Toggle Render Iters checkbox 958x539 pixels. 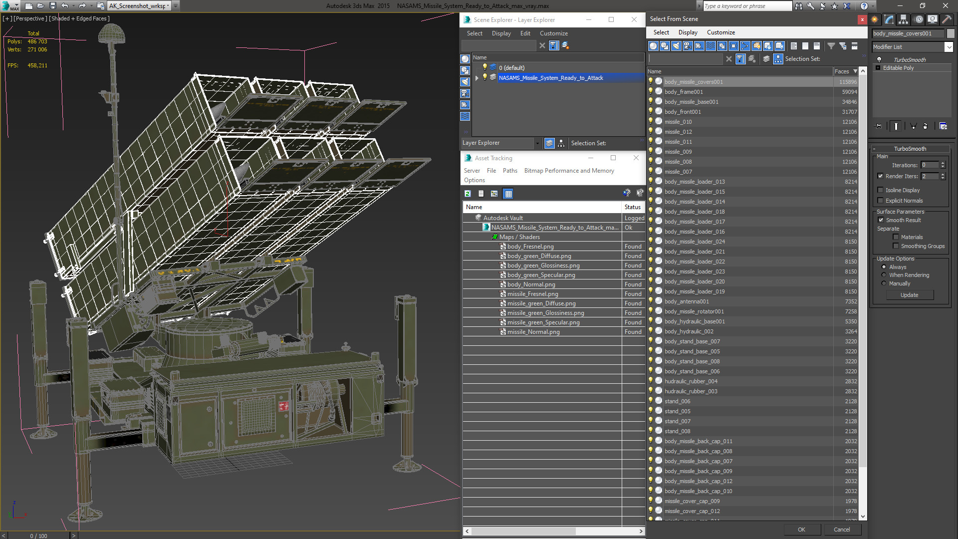coord(880,176)
